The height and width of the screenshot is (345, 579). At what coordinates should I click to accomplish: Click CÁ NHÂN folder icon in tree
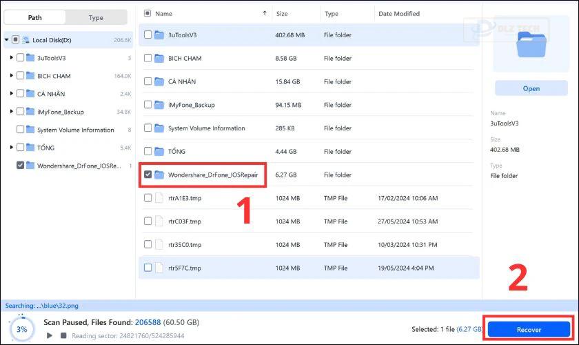point(30,93)
